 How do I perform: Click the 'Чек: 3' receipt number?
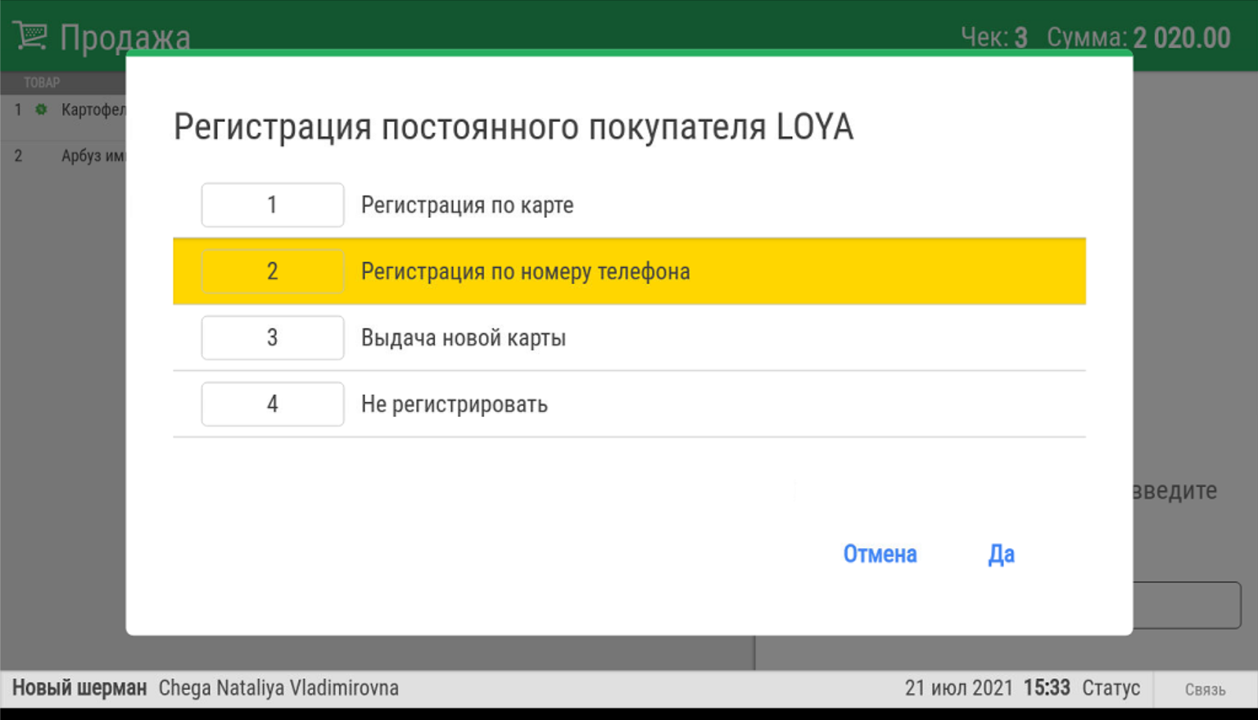click(x=993, y=38)
